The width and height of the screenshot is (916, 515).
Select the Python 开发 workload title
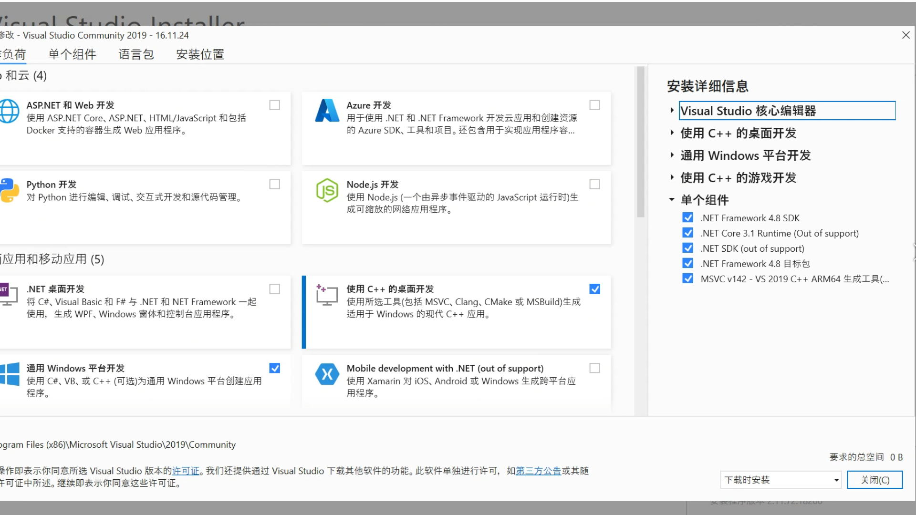tap(52, 185)
